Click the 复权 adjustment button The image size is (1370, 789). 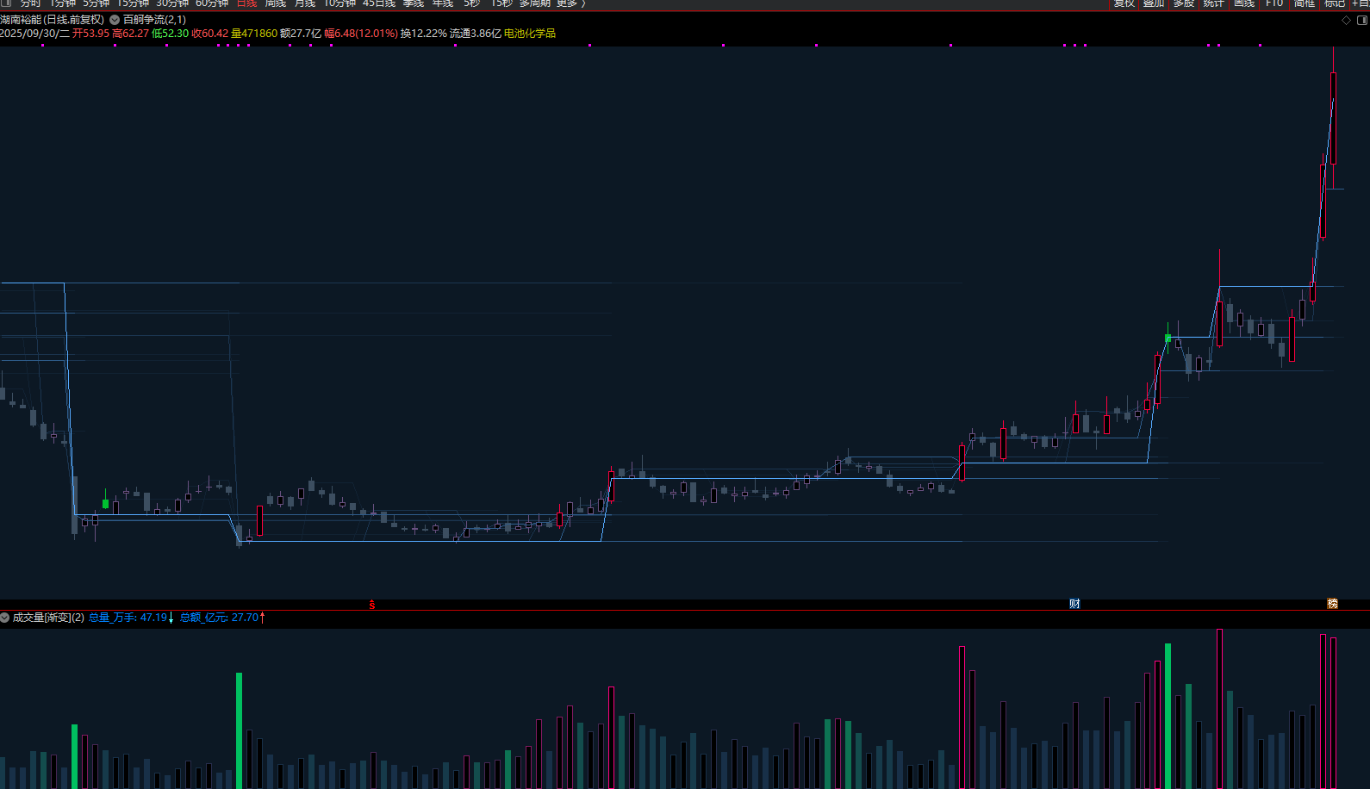(x=1124, y=3)
